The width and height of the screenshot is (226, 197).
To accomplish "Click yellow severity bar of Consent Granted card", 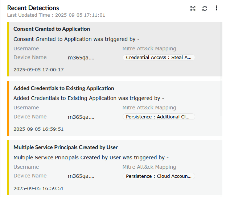I will [x=8, y=49].
